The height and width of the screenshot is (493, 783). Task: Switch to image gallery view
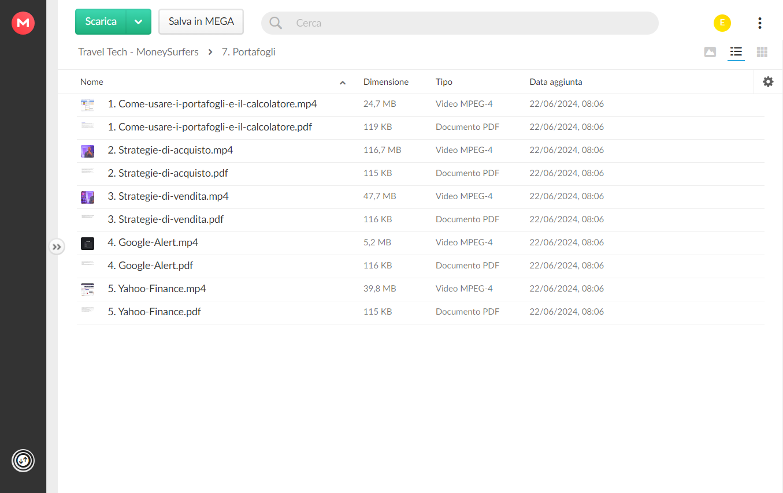[710, 52]
